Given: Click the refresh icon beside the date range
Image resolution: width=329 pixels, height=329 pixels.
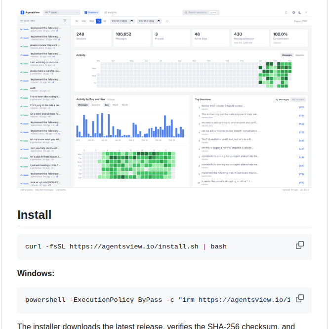Looking at the screenshot, I should [x=167, y=21].
